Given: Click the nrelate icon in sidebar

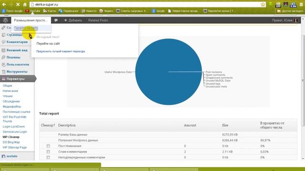Looking at the screenshot, I should (3, 156).
